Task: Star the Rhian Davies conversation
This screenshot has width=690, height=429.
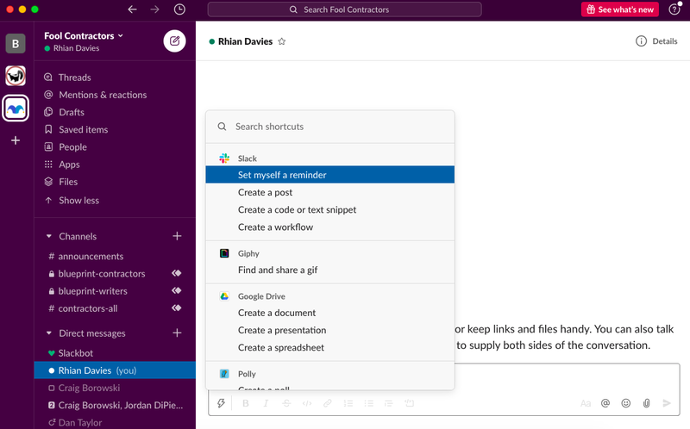Action: click(x=282, y=41)
